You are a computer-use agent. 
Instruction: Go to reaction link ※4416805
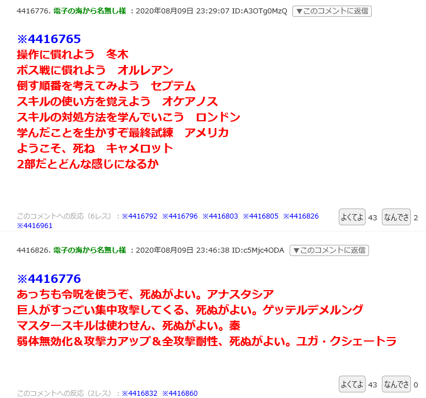pyautogui.click(x=261, y=216)
